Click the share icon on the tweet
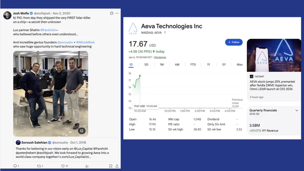The height and width of the screenshot is (171, 304). [x=117, y=166]
